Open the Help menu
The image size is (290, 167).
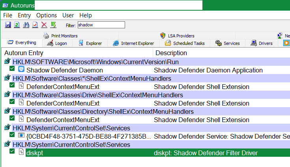coord(86,15)
